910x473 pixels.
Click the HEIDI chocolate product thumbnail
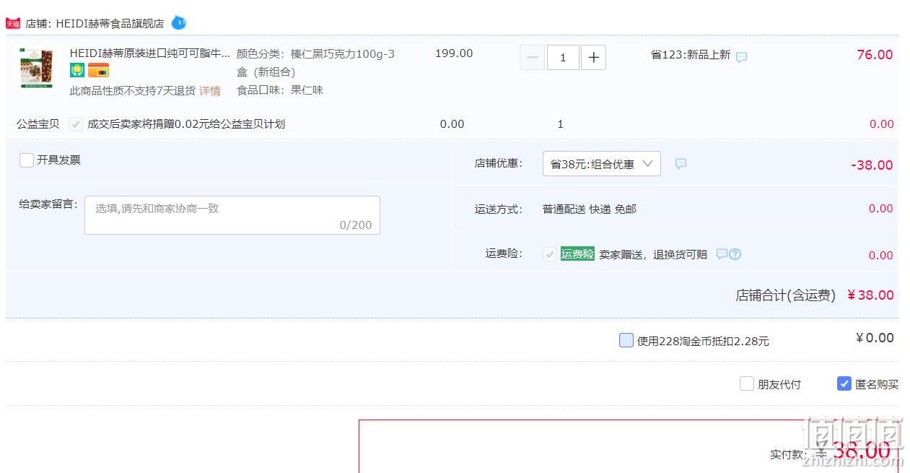[37, 68]
